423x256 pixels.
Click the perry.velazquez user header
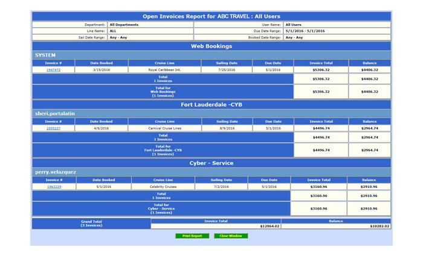pos(211,172)
